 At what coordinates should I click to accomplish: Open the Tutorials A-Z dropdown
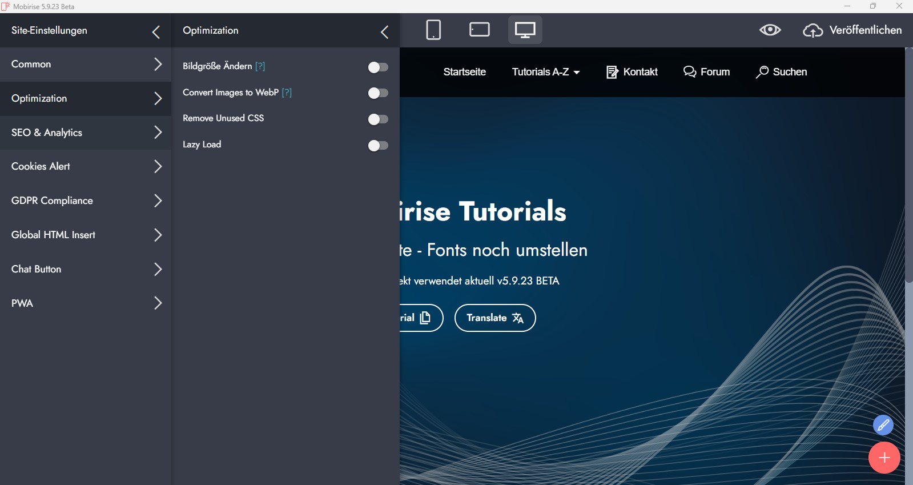tap(545, 72)
